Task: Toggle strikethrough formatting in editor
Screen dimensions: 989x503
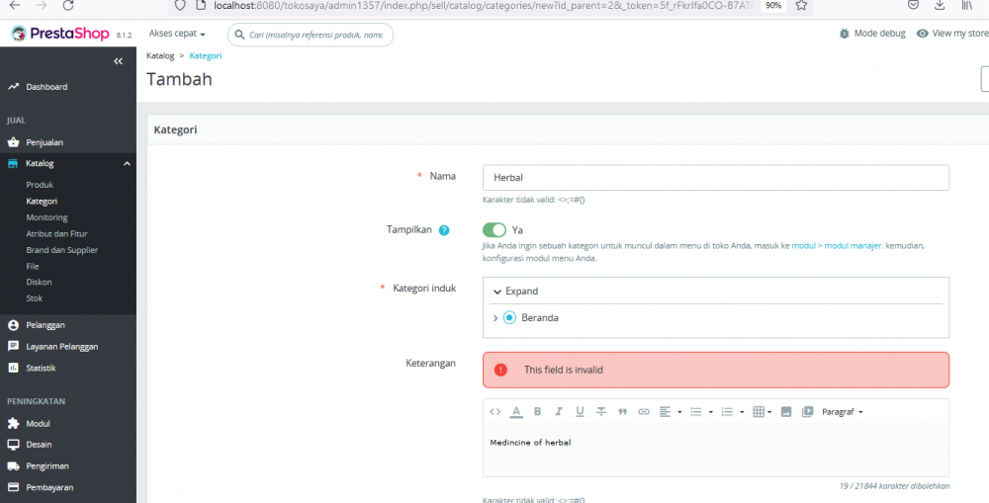Action: click(601, 412)
